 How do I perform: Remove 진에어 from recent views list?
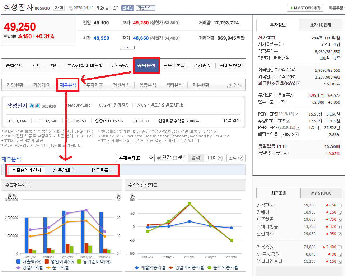(340, 213)
